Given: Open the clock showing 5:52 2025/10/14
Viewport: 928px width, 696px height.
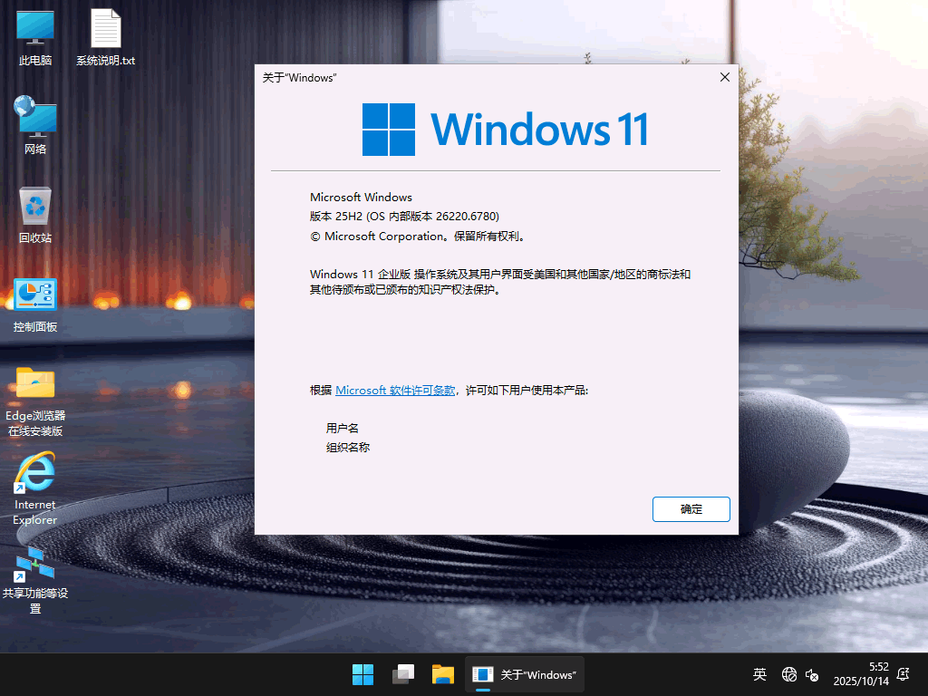Looking at the screenshot, I should tap(861, 674).
